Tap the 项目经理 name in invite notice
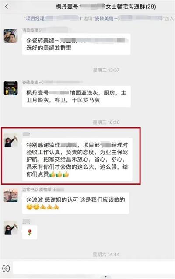This screenshot has height=279, width=175. pyautogui.click(x=35, y=18)
